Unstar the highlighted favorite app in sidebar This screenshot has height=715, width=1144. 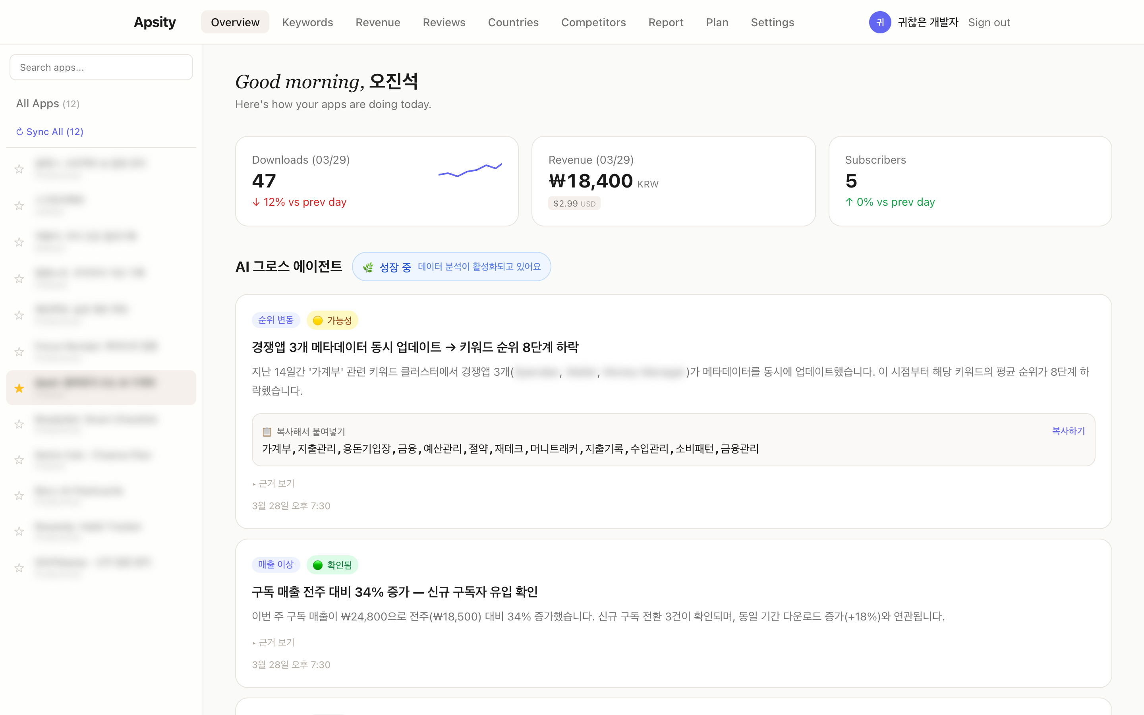[x=19, y=388]
